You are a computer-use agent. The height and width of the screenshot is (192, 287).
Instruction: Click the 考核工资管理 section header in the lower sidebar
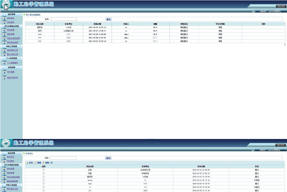11,185
